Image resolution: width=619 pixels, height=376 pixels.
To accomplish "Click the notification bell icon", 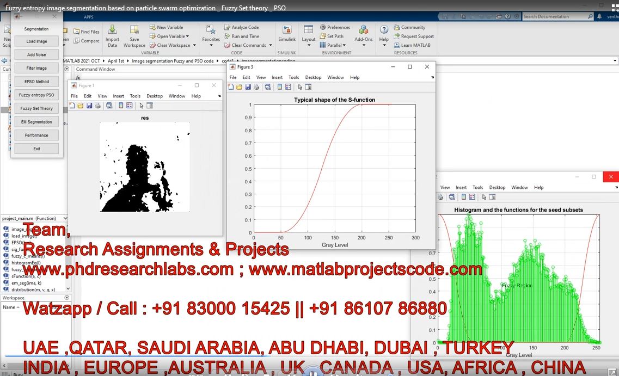I will pyautogui.click(x=600, y=17).
